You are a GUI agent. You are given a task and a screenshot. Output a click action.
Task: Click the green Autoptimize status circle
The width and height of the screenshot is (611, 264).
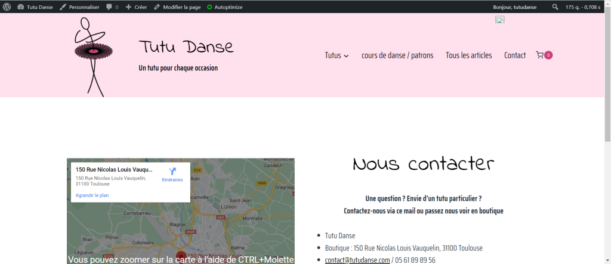coord(209,7)
